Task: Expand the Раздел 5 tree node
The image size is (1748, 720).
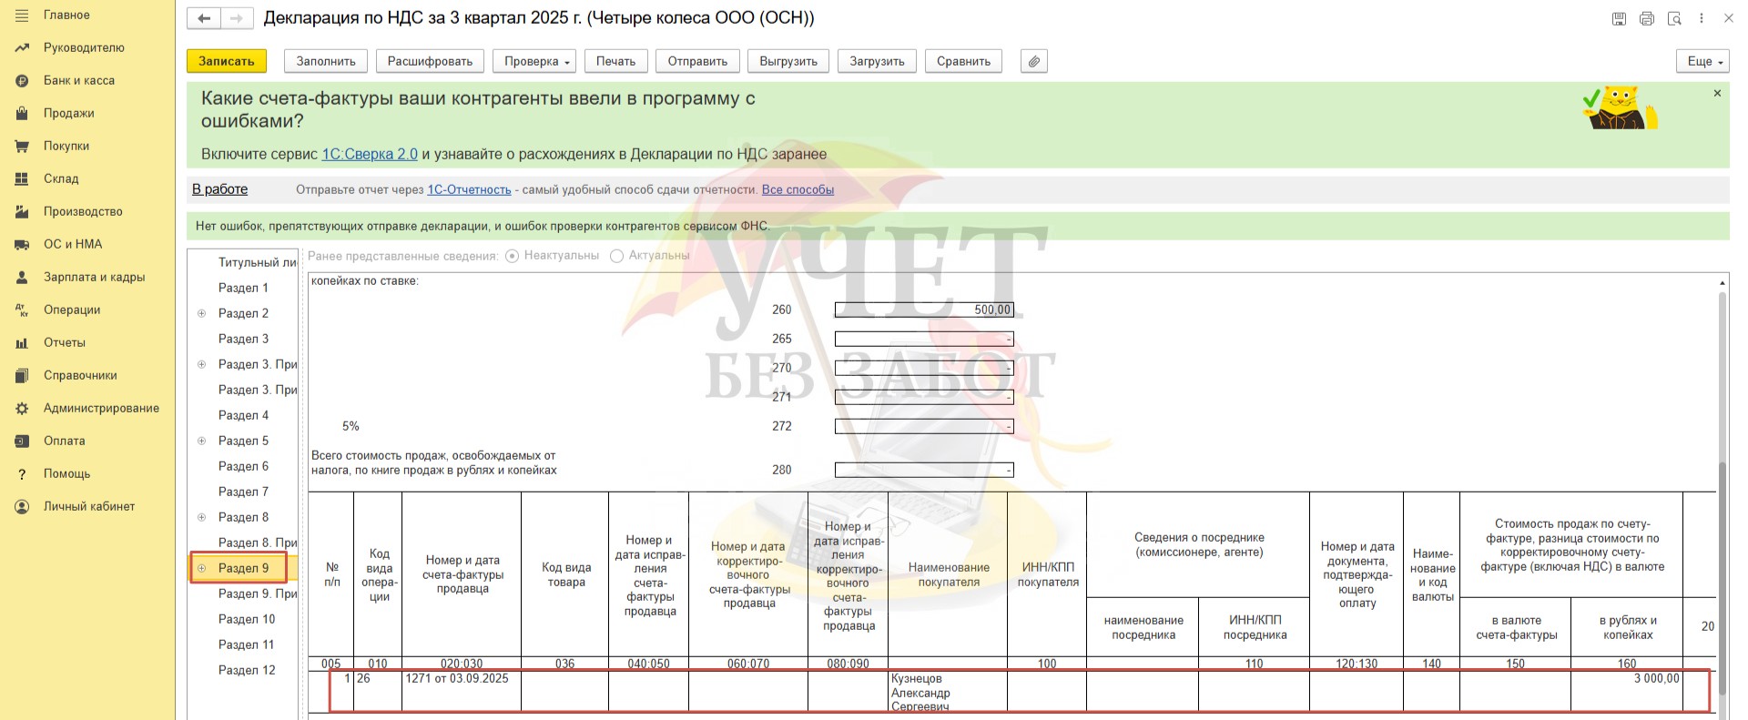Action: 202,441
